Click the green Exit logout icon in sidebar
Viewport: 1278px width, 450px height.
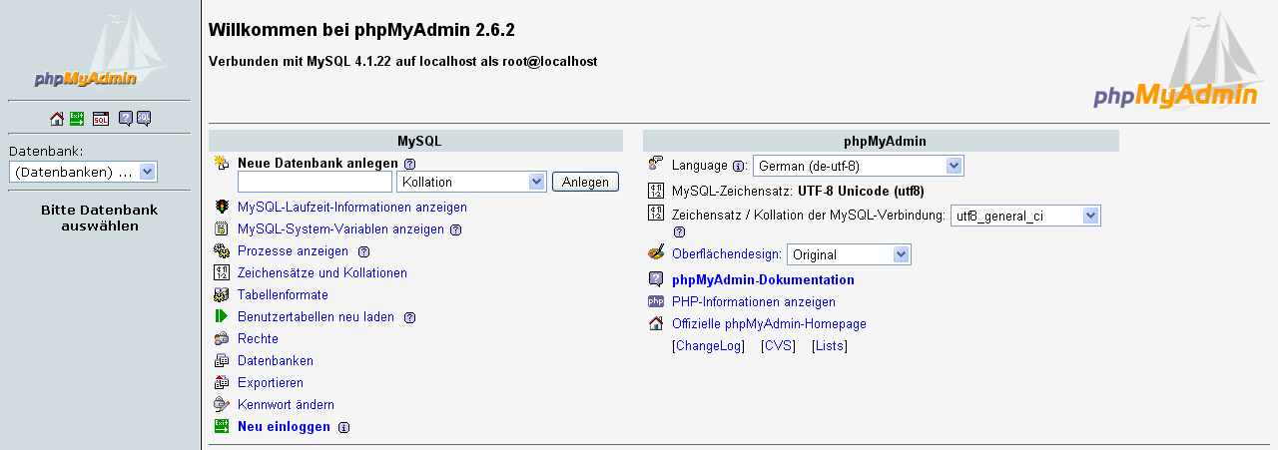point(77,119)
